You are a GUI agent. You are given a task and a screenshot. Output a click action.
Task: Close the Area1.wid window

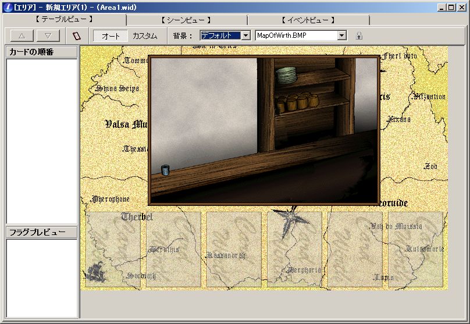(462, 8)
